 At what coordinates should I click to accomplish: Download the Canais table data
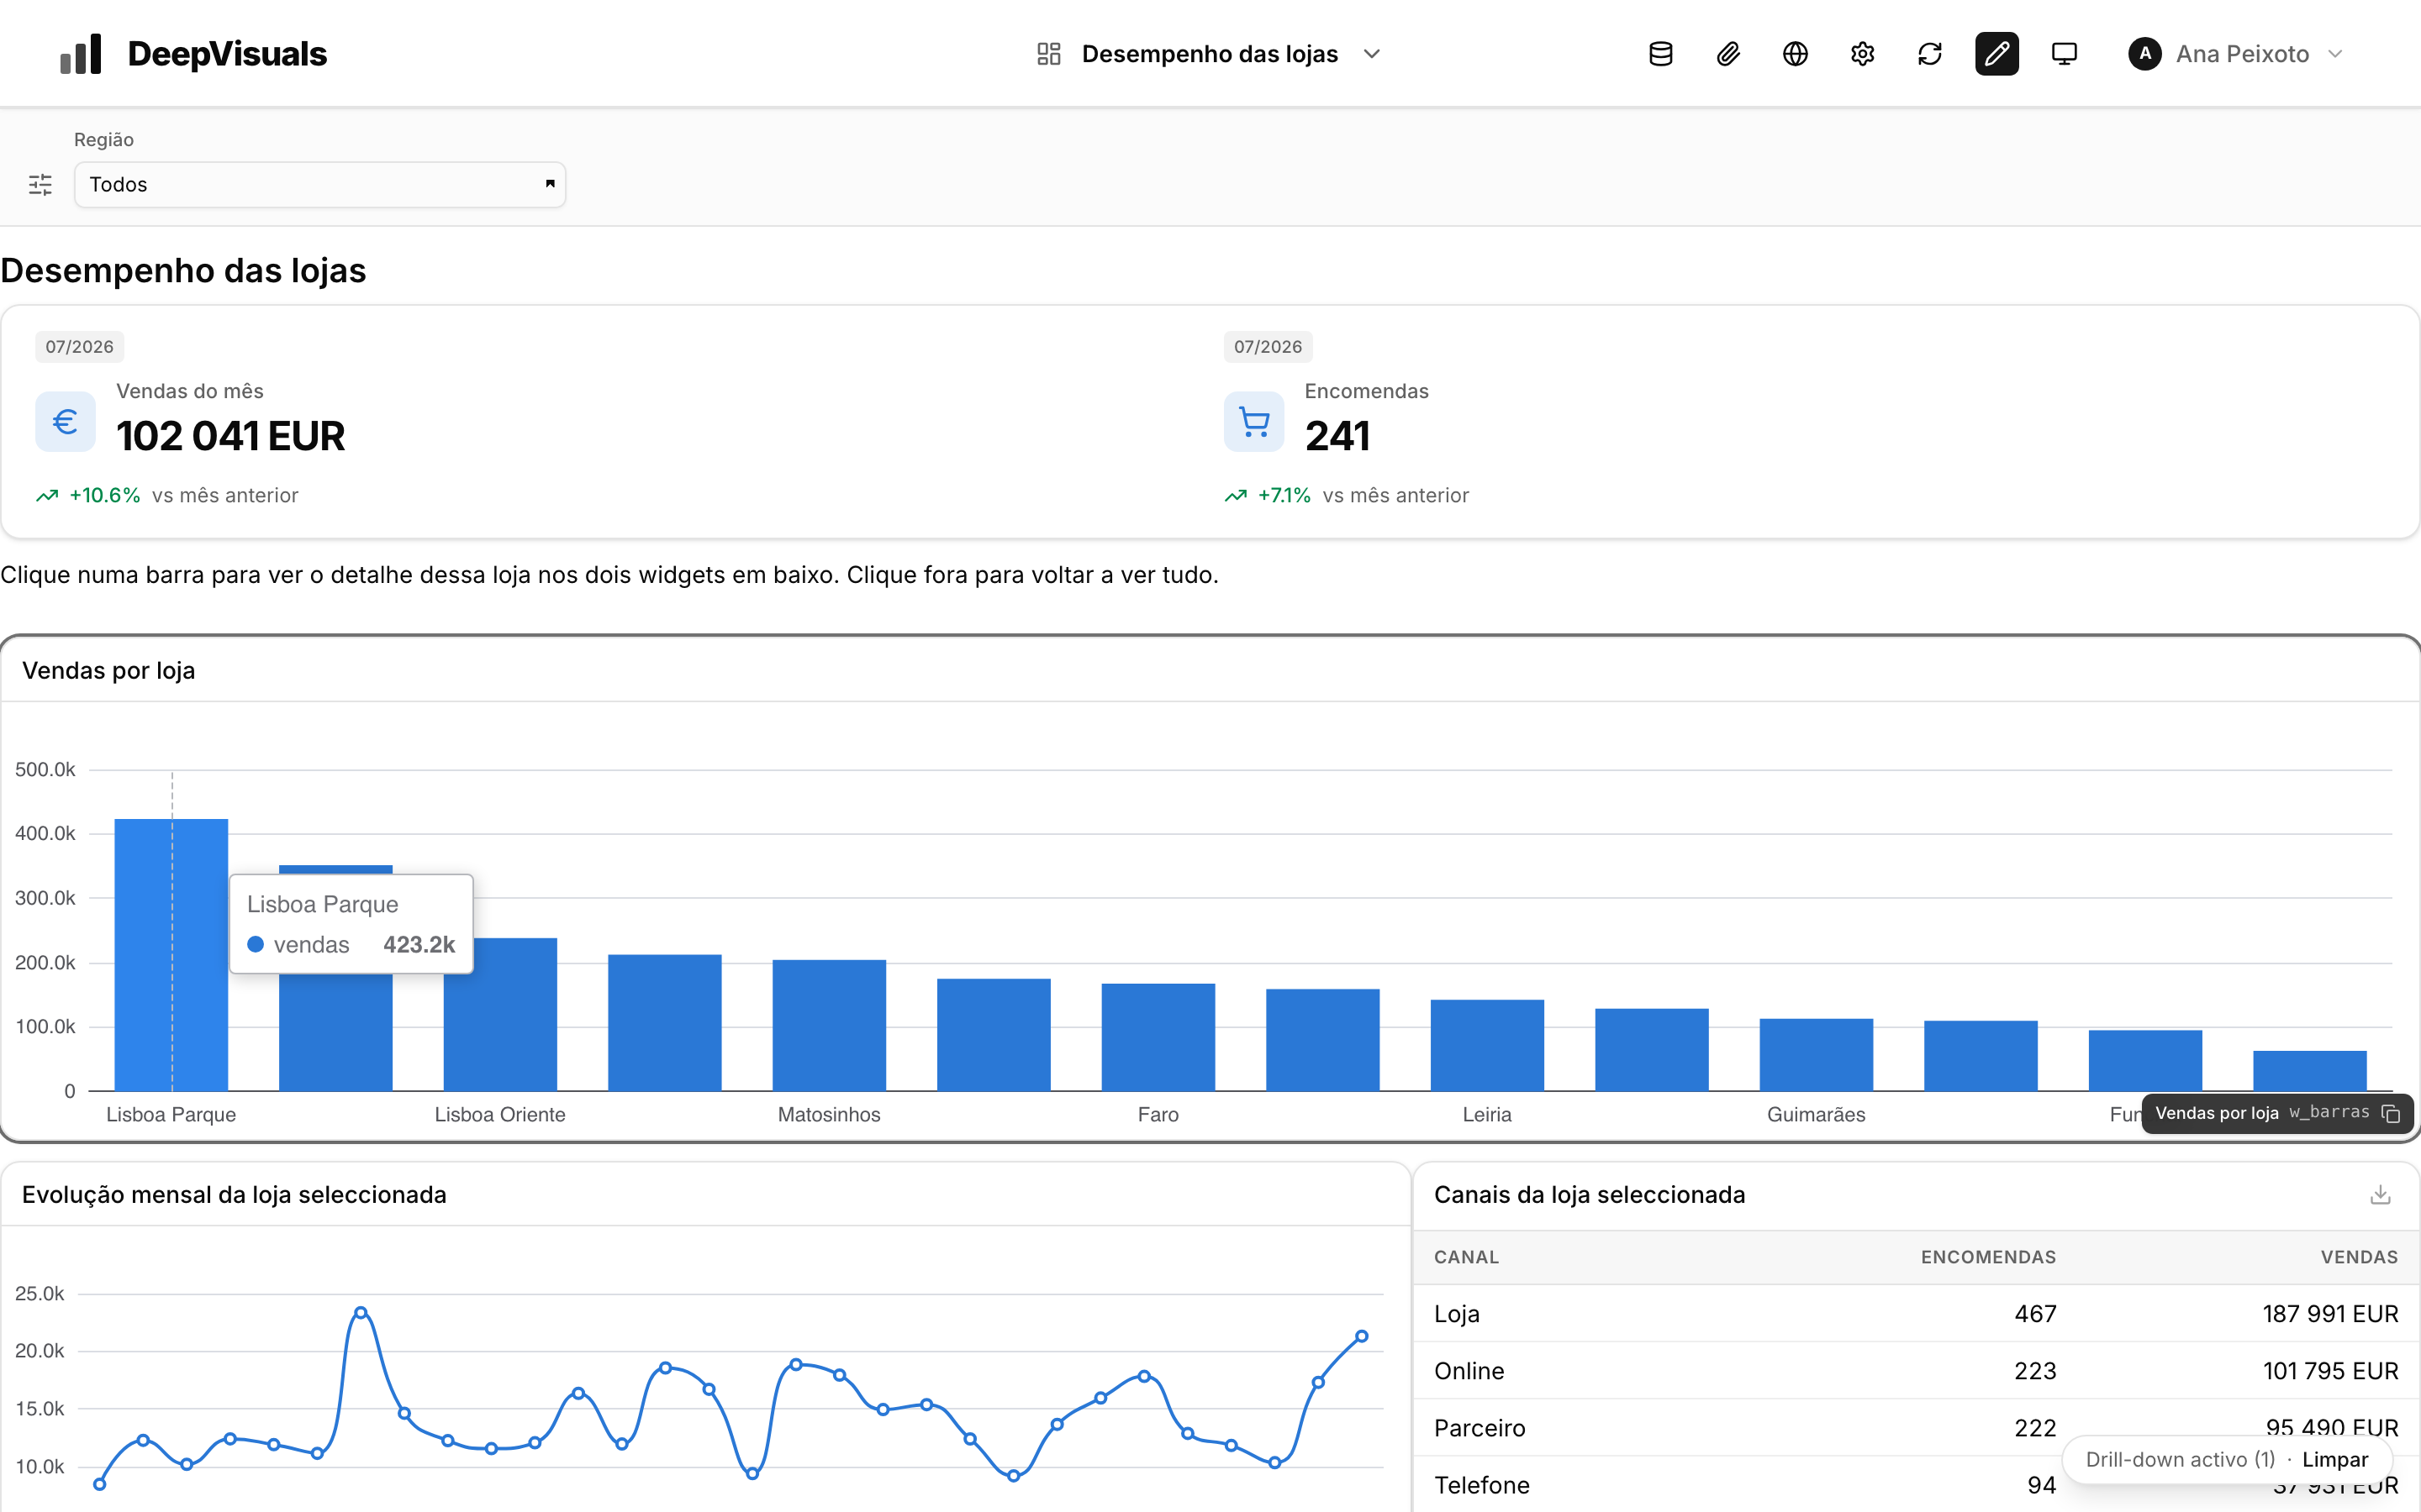2380,1195
